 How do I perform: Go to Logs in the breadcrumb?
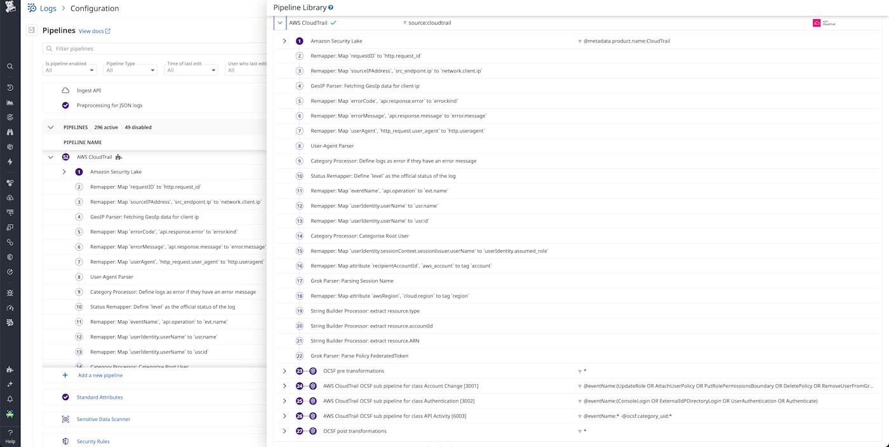click(48, 8)
